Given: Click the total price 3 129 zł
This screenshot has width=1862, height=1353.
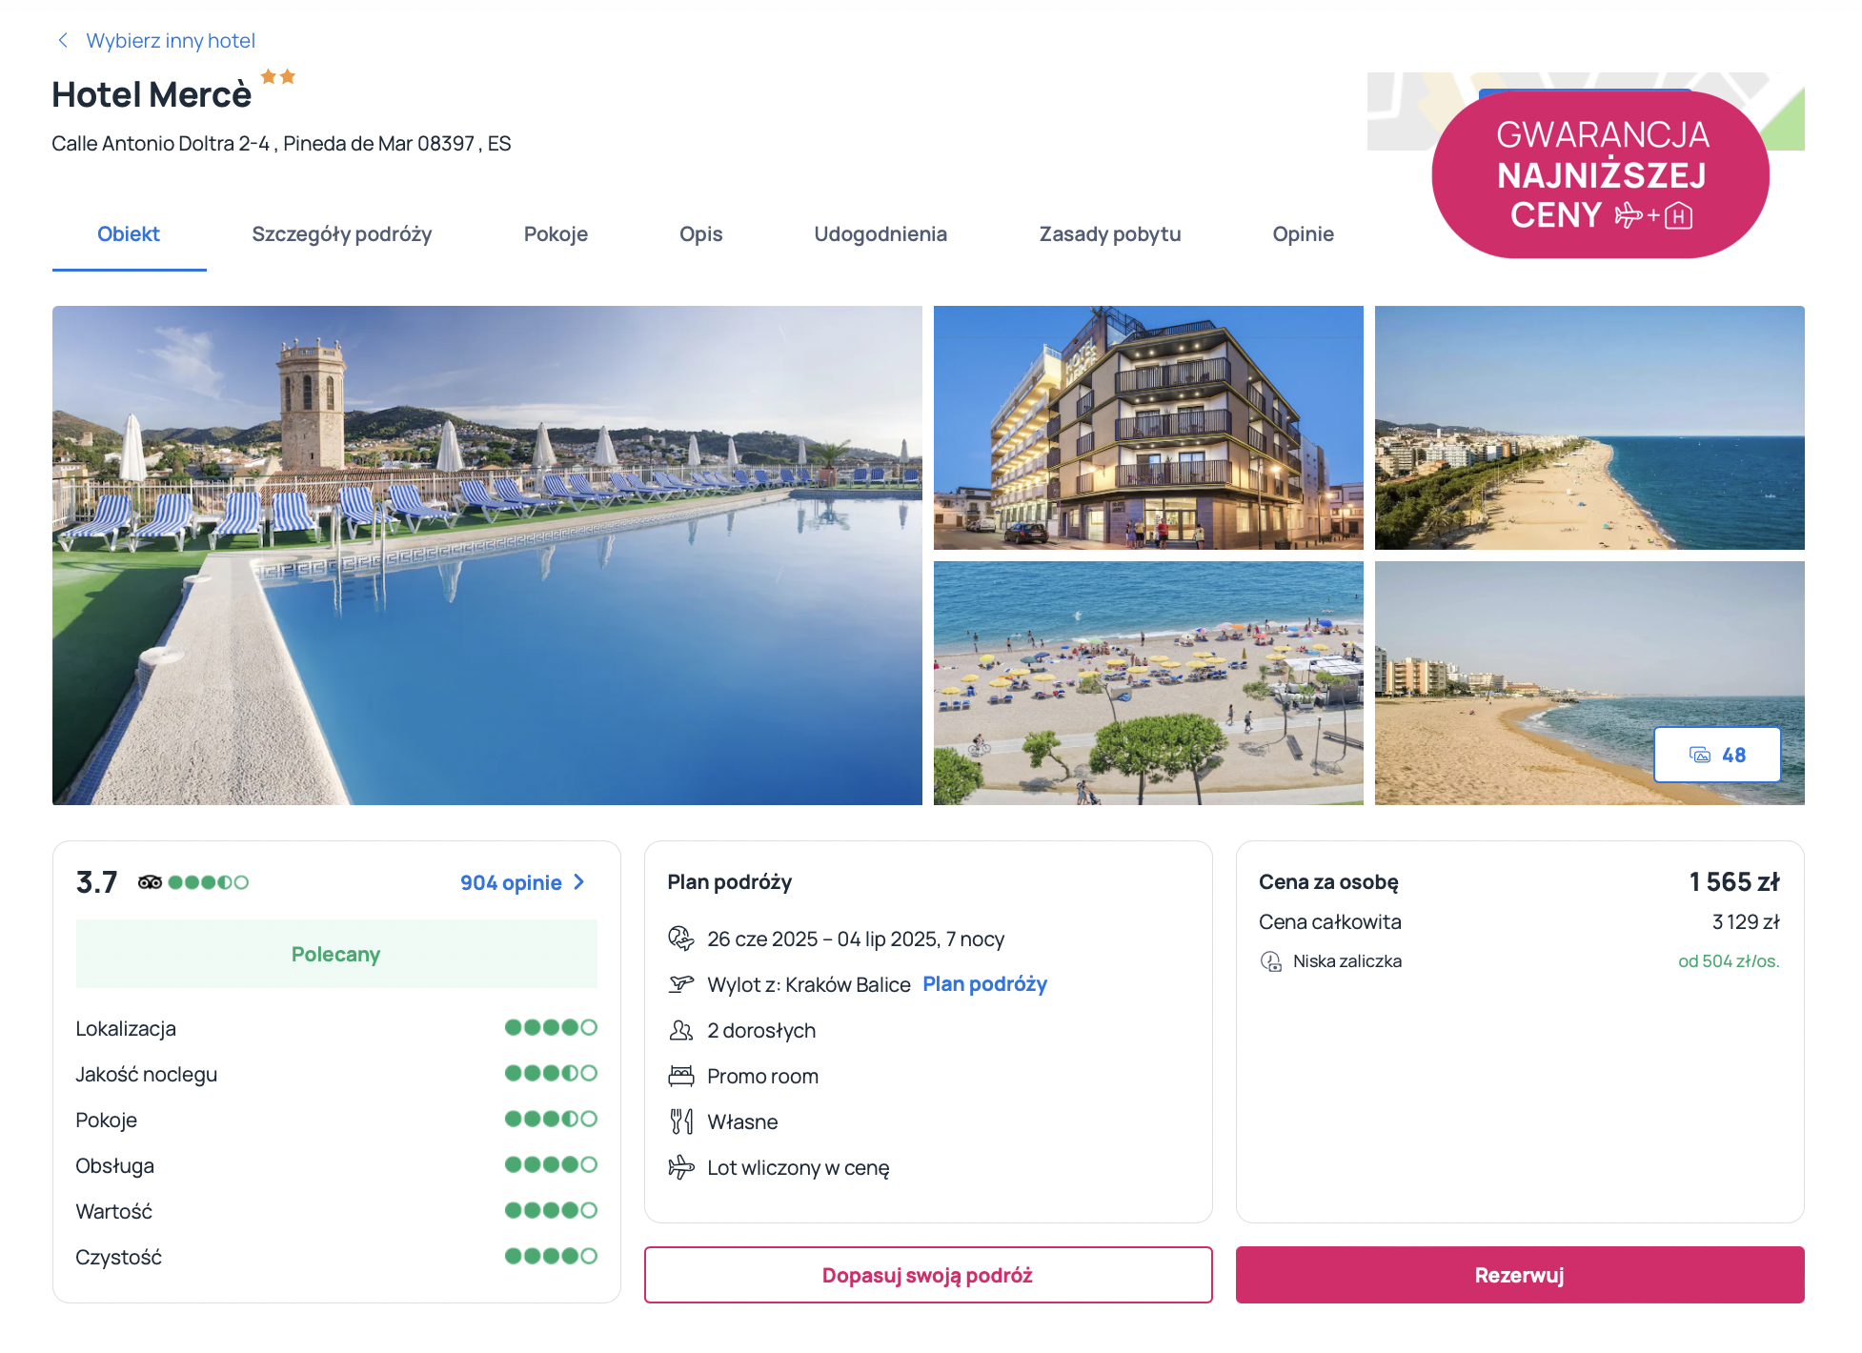Looking at the screenshot, I should point(1746,922).
